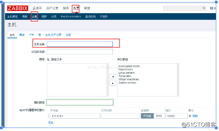Click the DNS名称 input field
The height and width of the screenshot is (131, 219).
pos(121,116)
